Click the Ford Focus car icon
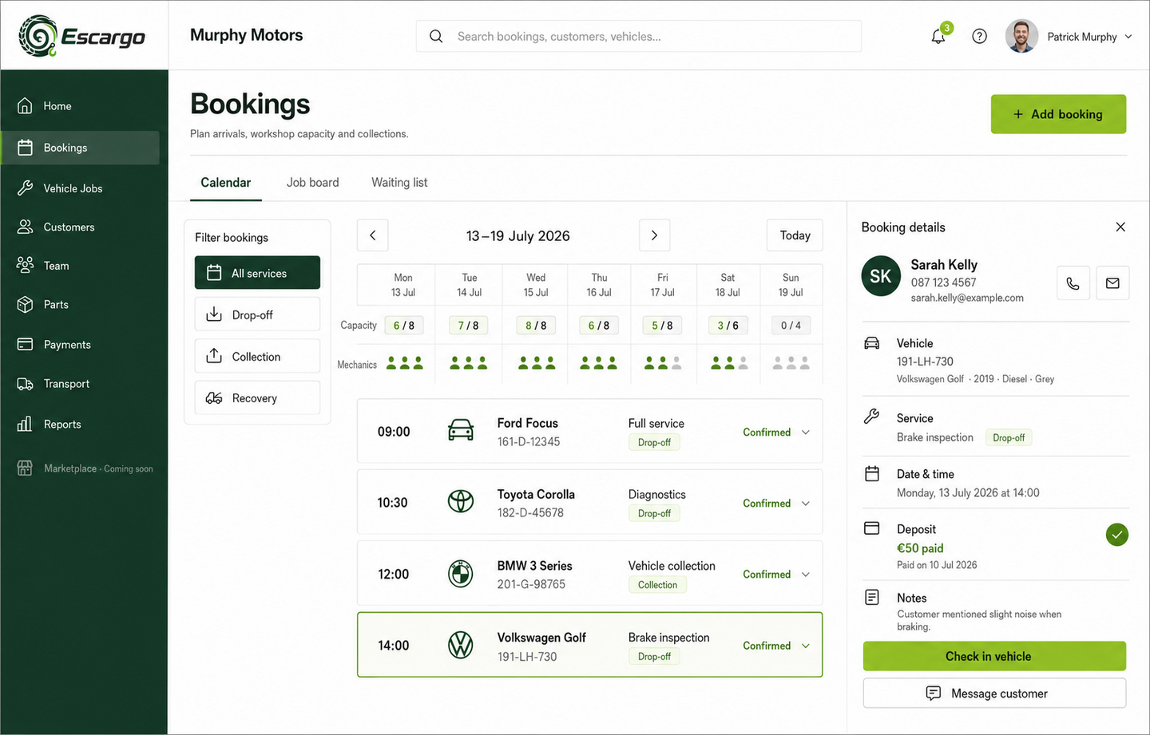This screenshot has width=1150, height=735. (461, 431)
